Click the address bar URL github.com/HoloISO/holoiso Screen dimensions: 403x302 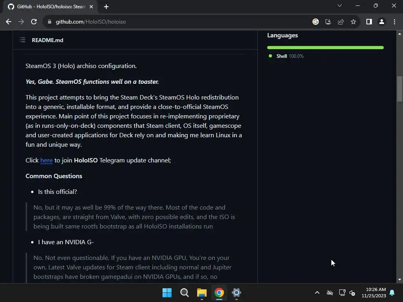tap(91, 22)
